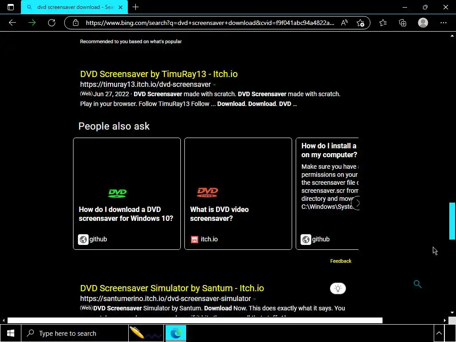The height and width of the screenshot is (342, 456).
Task: Open the pen app icon on taskbar
Action: [x=146, y=333]
